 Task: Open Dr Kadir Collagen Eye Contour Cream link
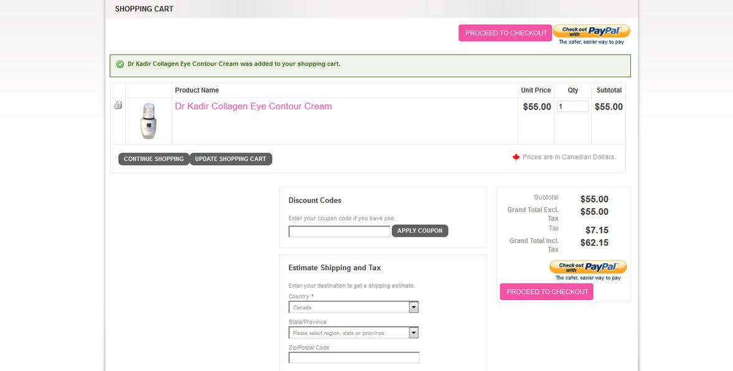tap(253, 106)
